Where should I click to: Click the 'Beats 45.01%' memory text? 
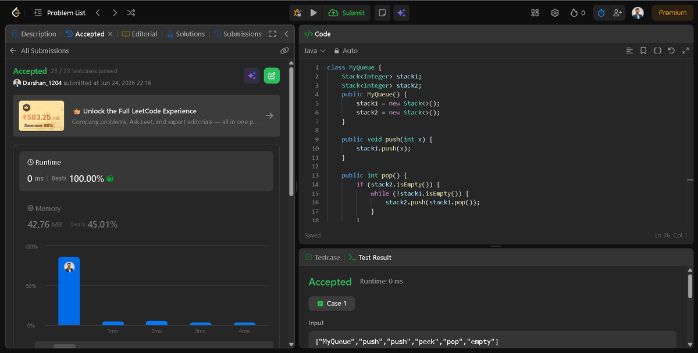coord(94,224)
